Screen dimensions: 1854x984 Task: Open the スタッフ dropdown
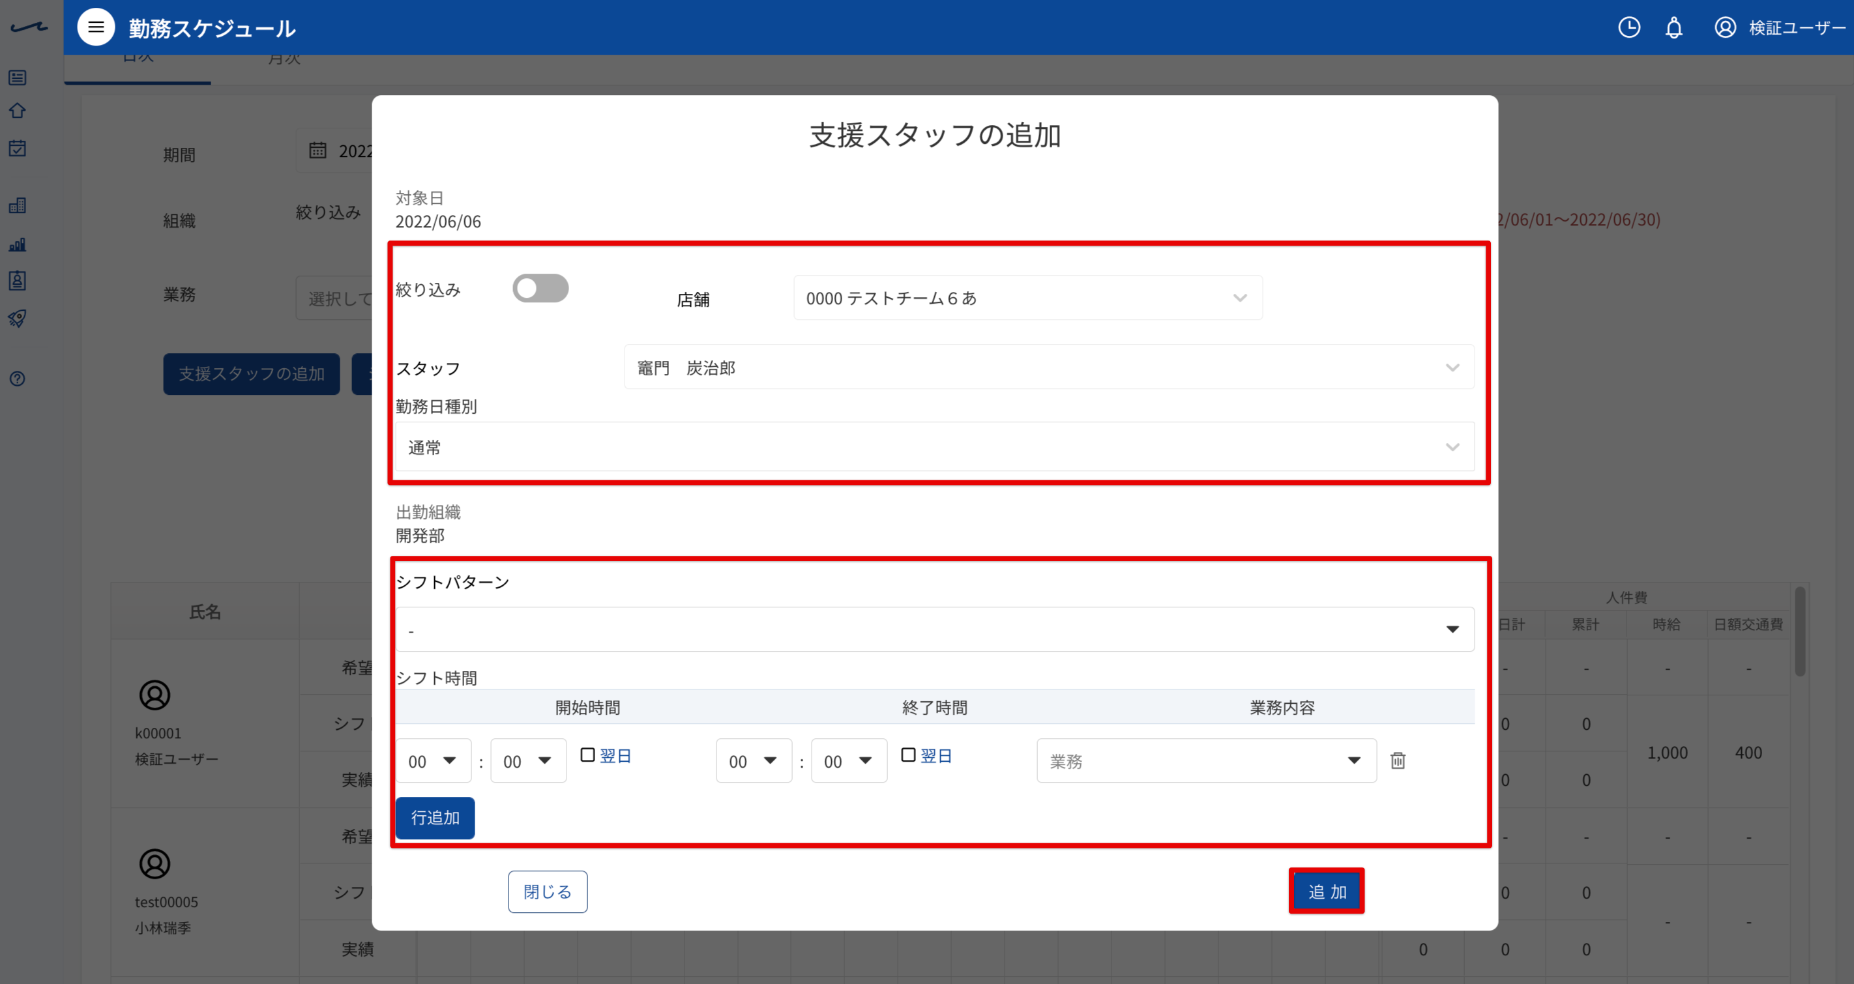click(x=1049, y=367)
